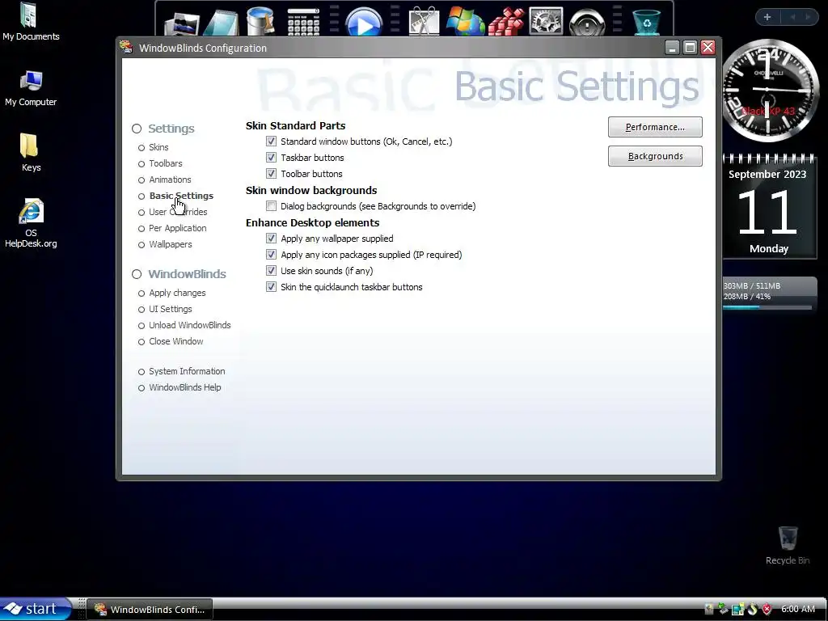Minimize the WindowBlinds Configuration window
This screenshot has height=621, width=828.
(x=672, y=48)
